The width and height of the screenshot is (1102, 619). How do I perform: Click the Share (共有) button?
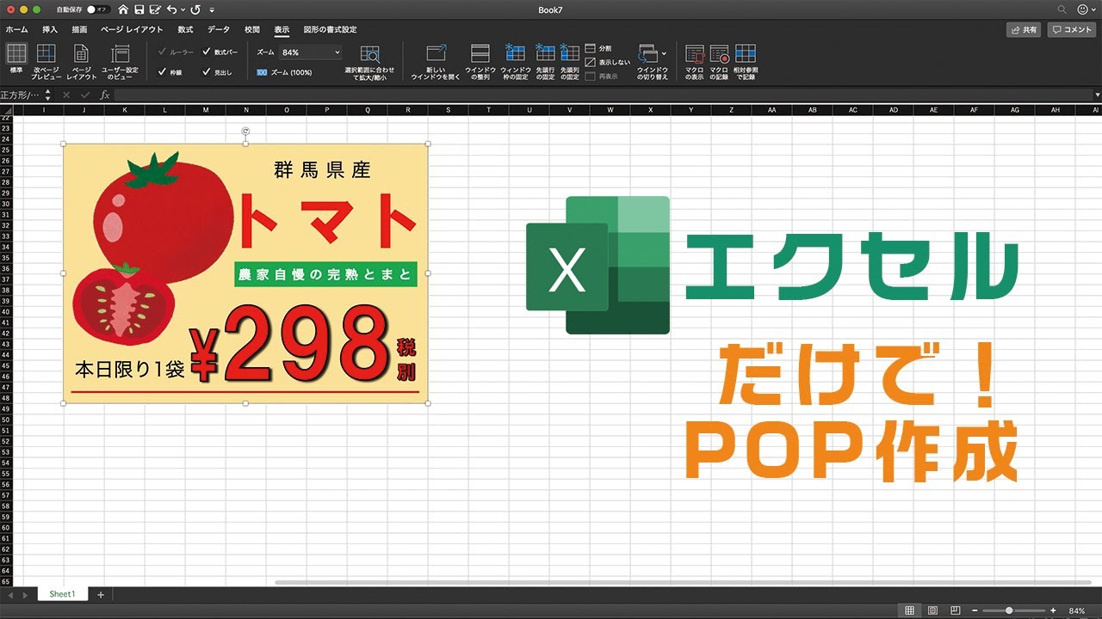pos(1025,29)
